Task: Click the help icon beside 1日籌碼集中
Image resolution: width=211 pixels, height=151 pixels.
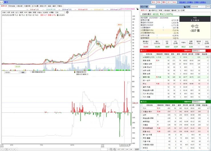Action: (x=163, y=28)
